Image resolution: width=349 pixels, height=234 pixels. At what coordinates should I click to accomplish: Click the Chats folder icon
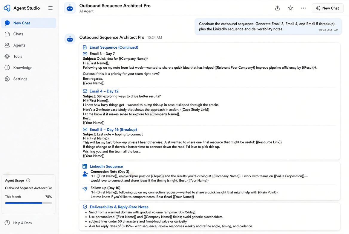pos(7,34)
